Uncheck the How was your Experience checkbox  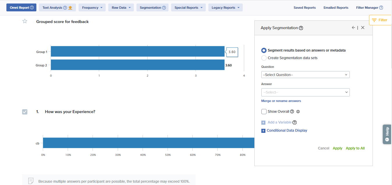coord(25,112)
